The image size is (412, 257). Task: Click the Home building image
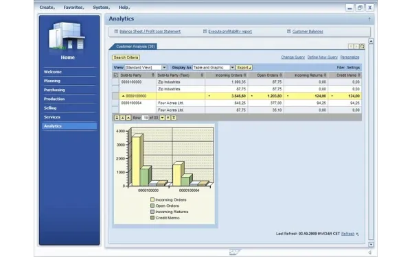click(67, 36)
